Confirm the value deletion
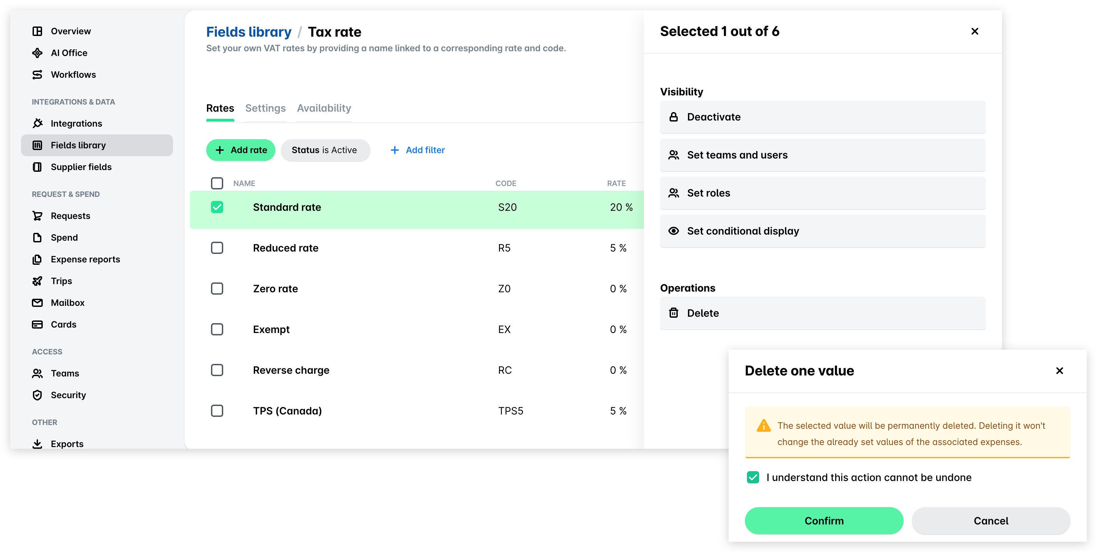Screen dimensions: 1097x554 824,521
